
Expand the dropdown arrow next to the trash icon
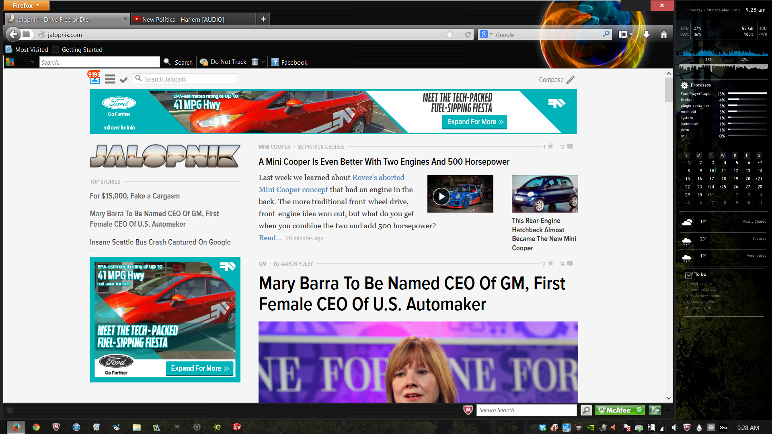[263, 62]
